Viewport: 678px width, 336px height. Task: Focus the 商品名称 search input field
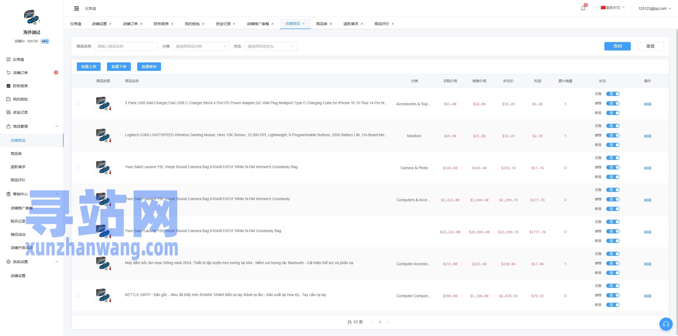click(x=126, y=46)
